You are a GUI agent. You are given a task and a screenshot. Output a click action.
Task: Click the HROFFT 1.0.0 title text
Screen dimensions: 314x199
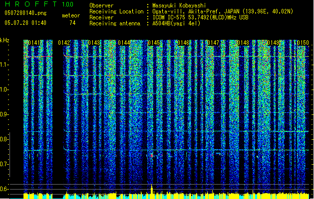click(39, 4)
